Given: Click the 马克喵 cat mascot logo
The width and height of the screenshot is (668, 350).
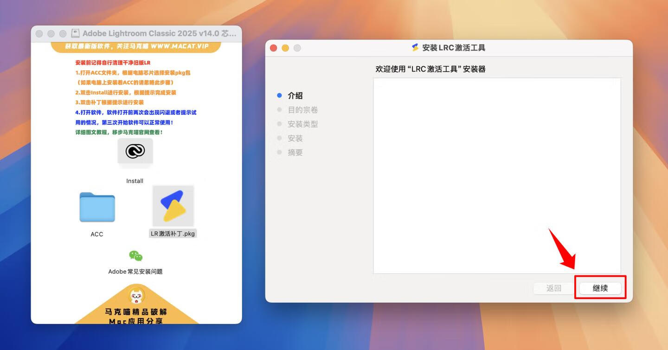Looking at the screenshot, I should click(x=136, y=296).
